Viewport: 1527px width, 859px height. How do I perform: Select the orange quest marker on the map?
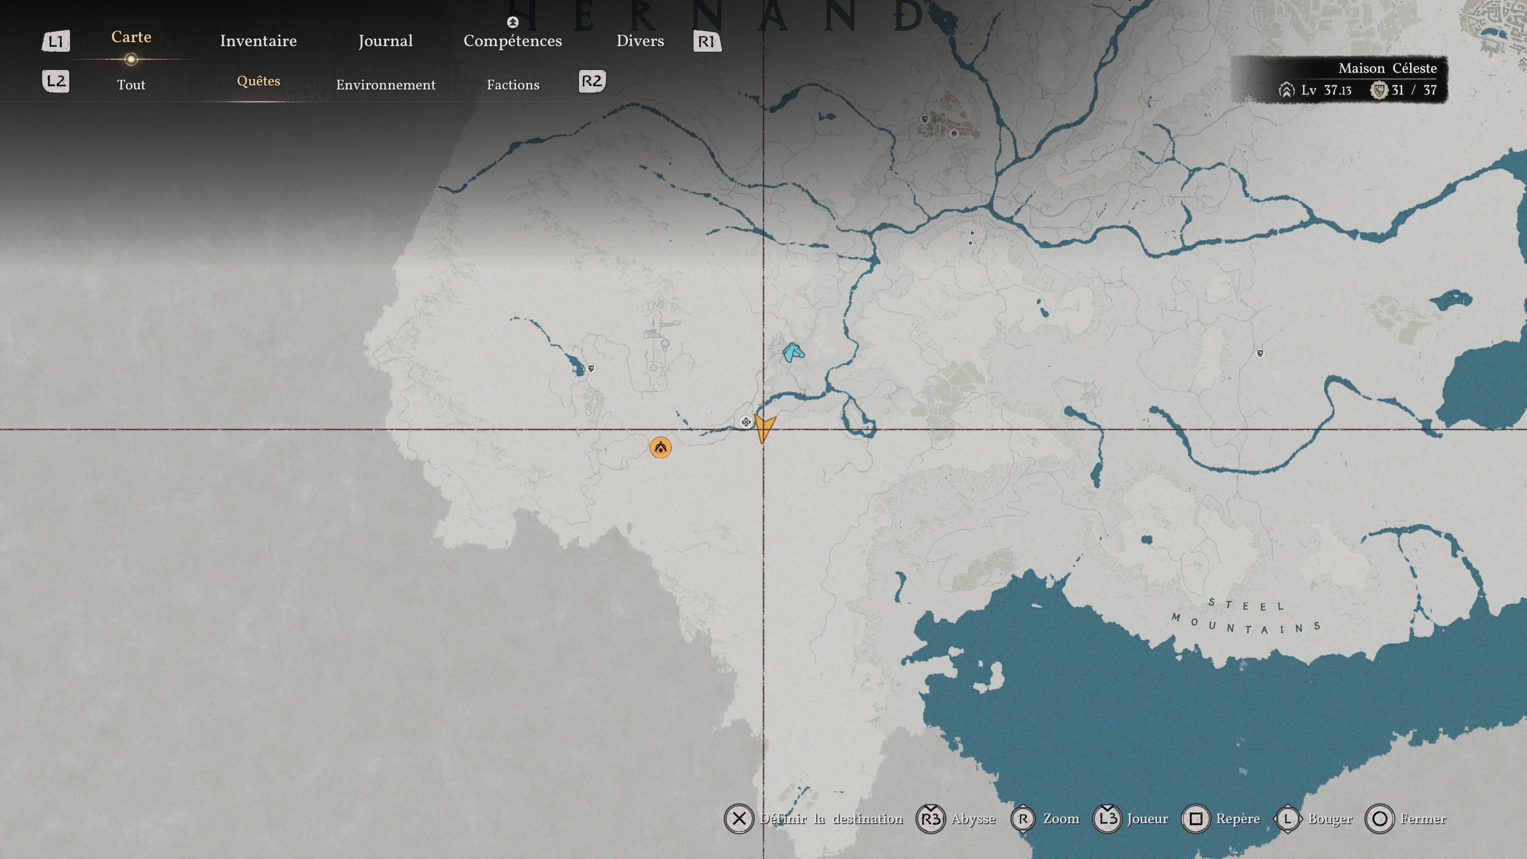point(661,447)
